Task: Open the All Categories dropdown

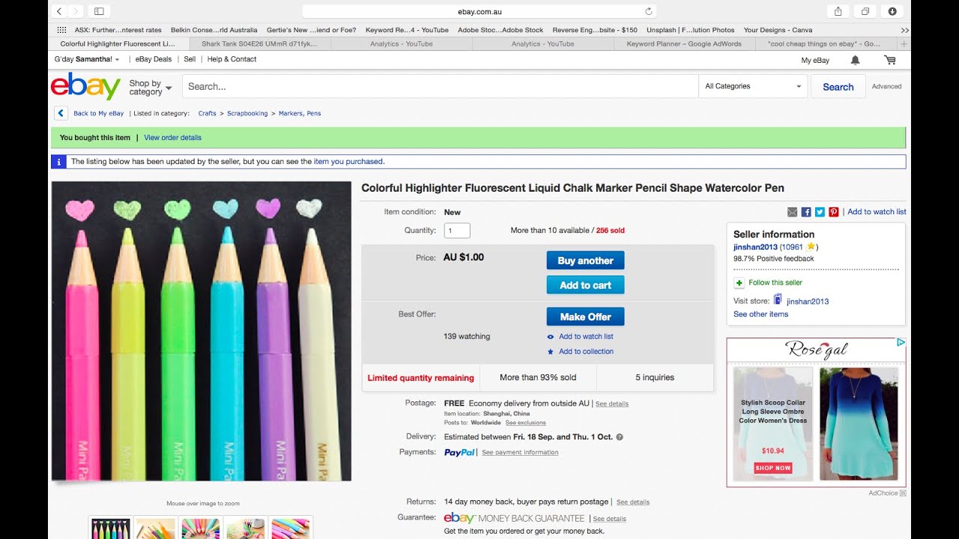Action: click(x=753, y=86)
